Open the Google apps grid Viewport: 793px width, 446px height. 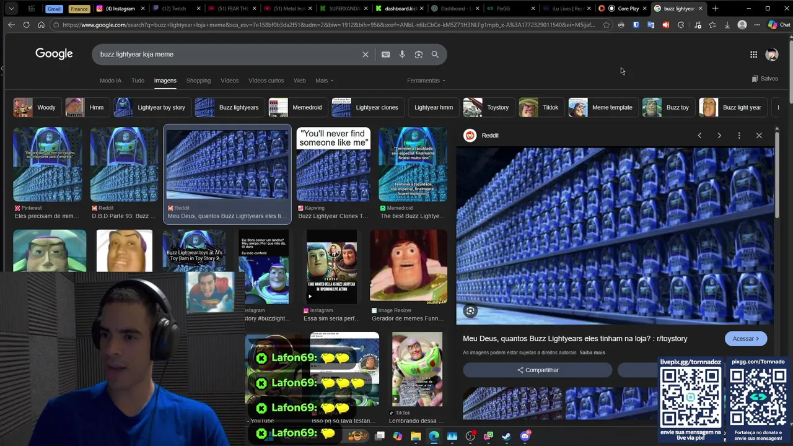(753, 55)
